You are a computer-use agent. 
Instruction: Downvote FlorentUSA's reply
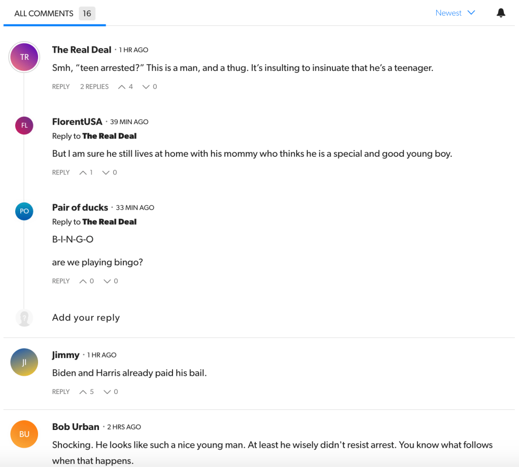(106, 173)
